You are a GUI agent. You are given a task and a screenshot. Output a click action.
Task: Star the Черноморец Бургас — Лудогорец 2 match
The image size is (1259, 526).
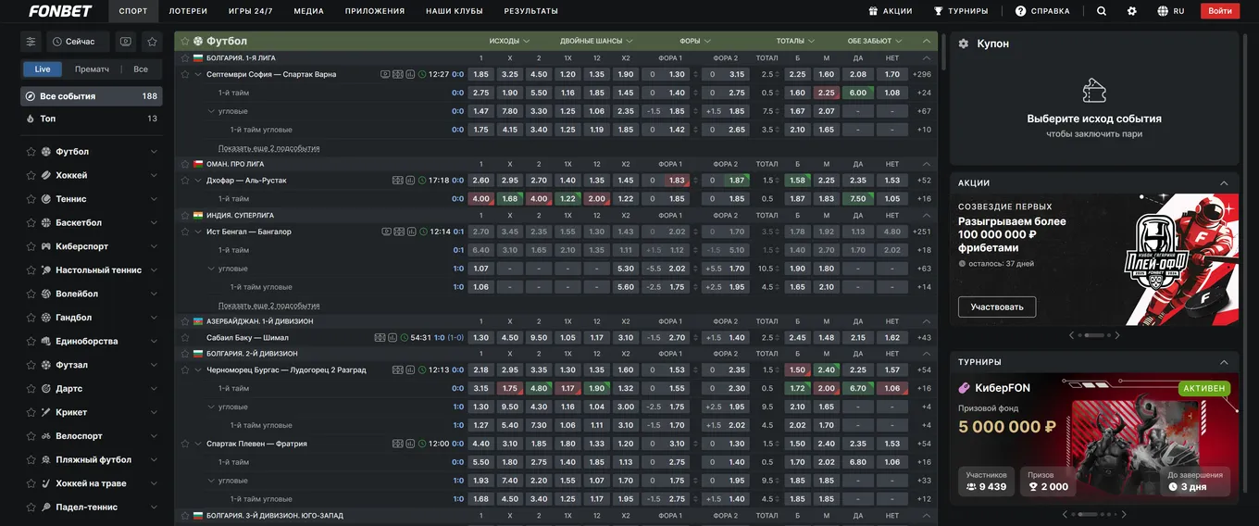tap(185, 369)
